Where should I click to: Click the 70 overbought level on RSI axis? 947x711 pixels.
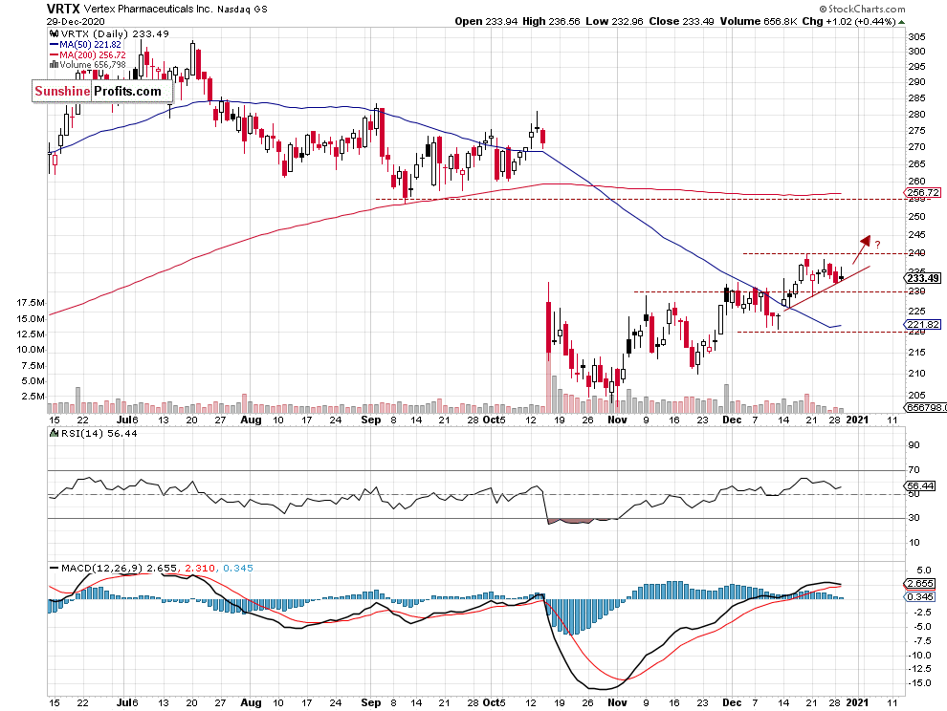(x=914, y=469)
